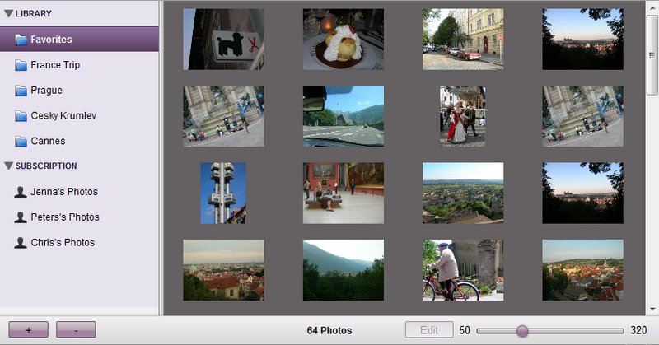Screen dimensions: 659x345
Task: Select the man on bicycle photo
Action: point(462,270)
